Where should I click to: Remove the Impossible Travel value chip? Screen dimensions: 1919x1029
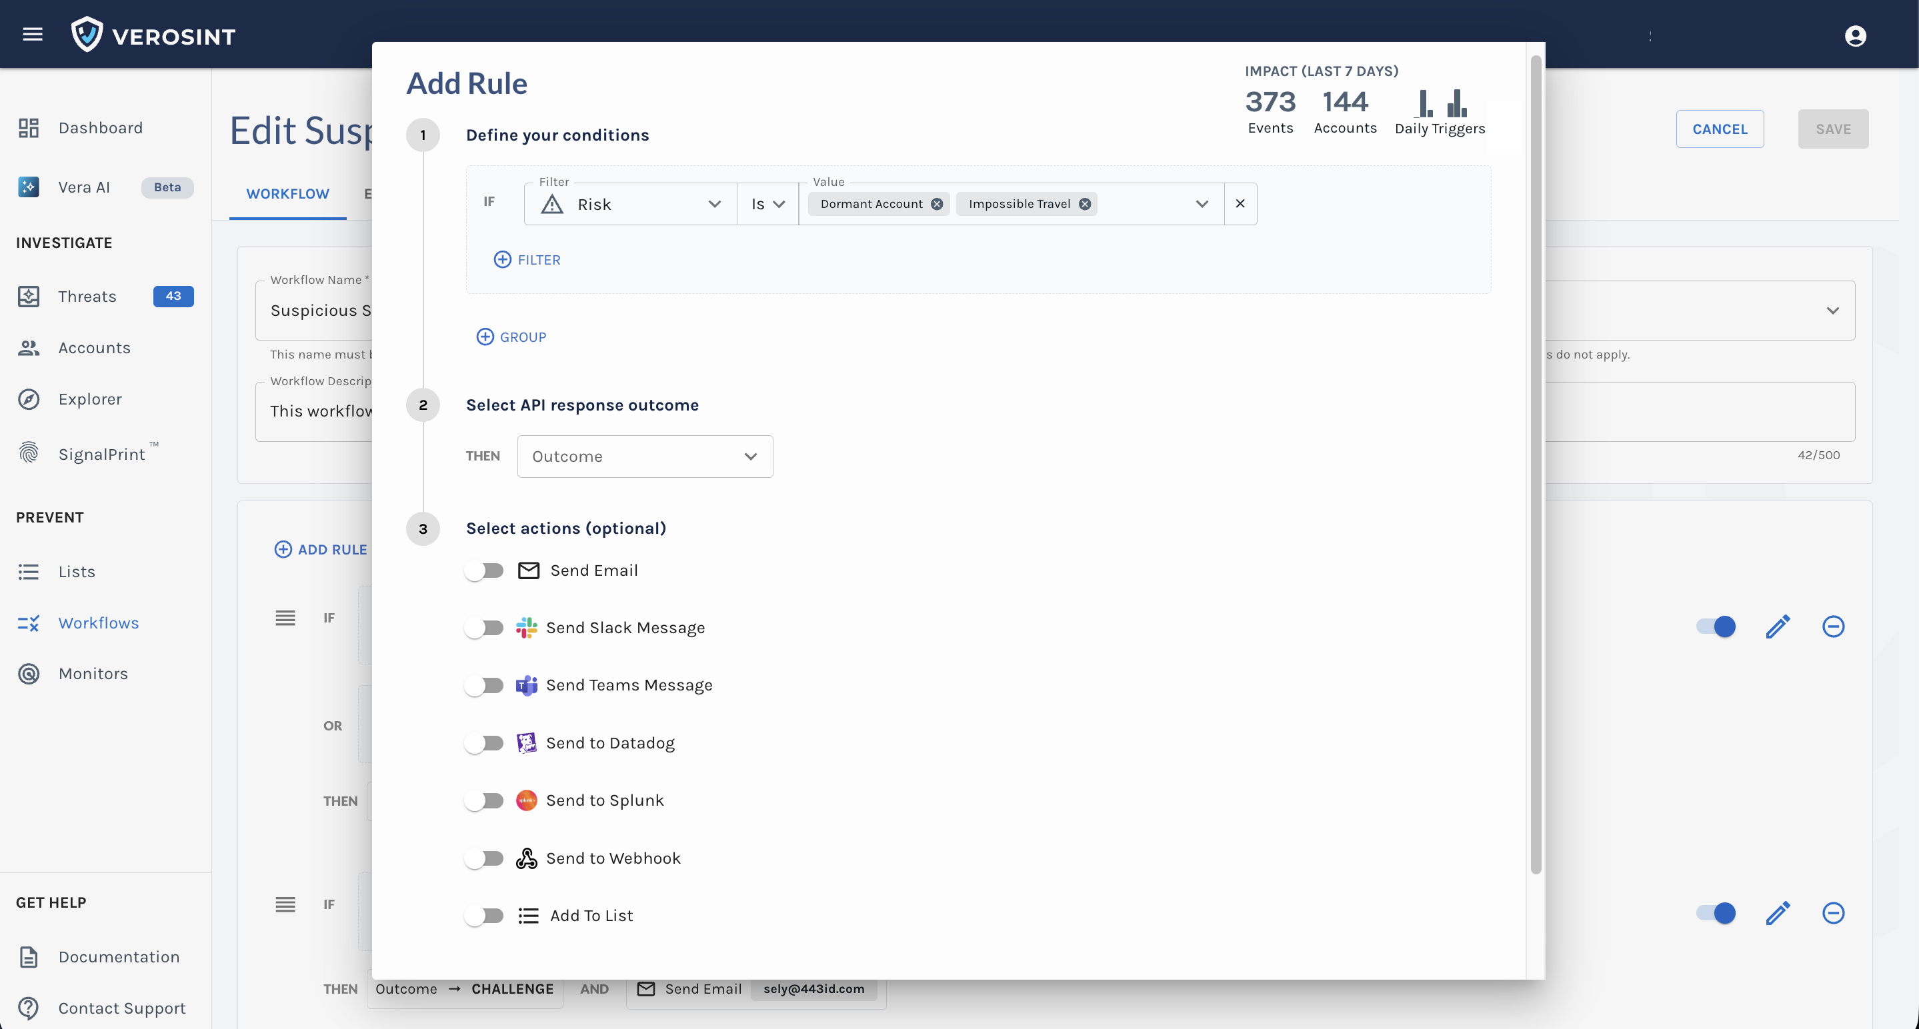pyautogui.click(x=1085, y=204)
